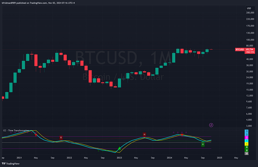This screenshot has width=258, height=167.
Task: Click the CC - Time Transformation indicator title
Action: [x=16, y=131]
